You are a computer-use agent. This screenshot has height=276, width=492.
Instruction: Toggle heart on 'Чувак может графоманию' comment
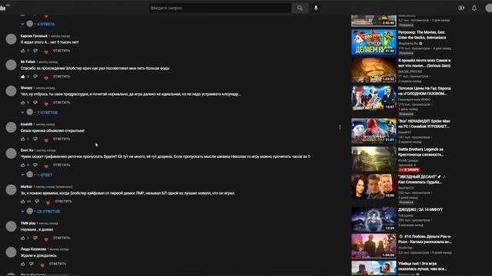[46, 166]
